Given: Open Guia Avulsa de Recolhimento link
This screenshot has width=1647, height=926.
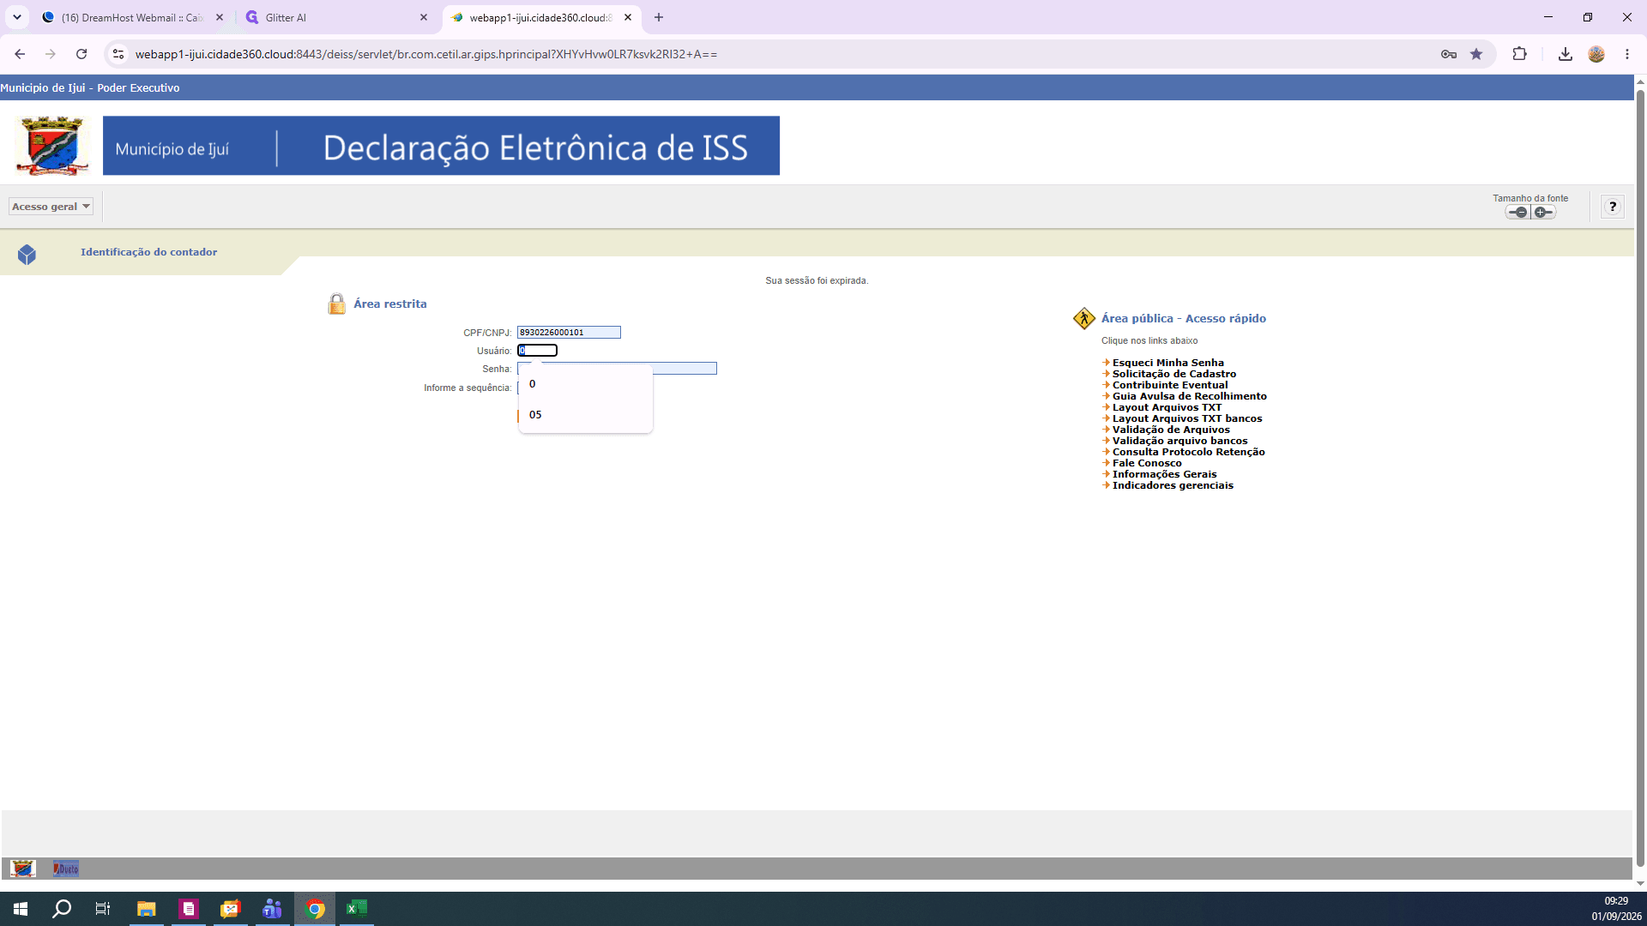Looking at the screenshot, I should 1189,396.
